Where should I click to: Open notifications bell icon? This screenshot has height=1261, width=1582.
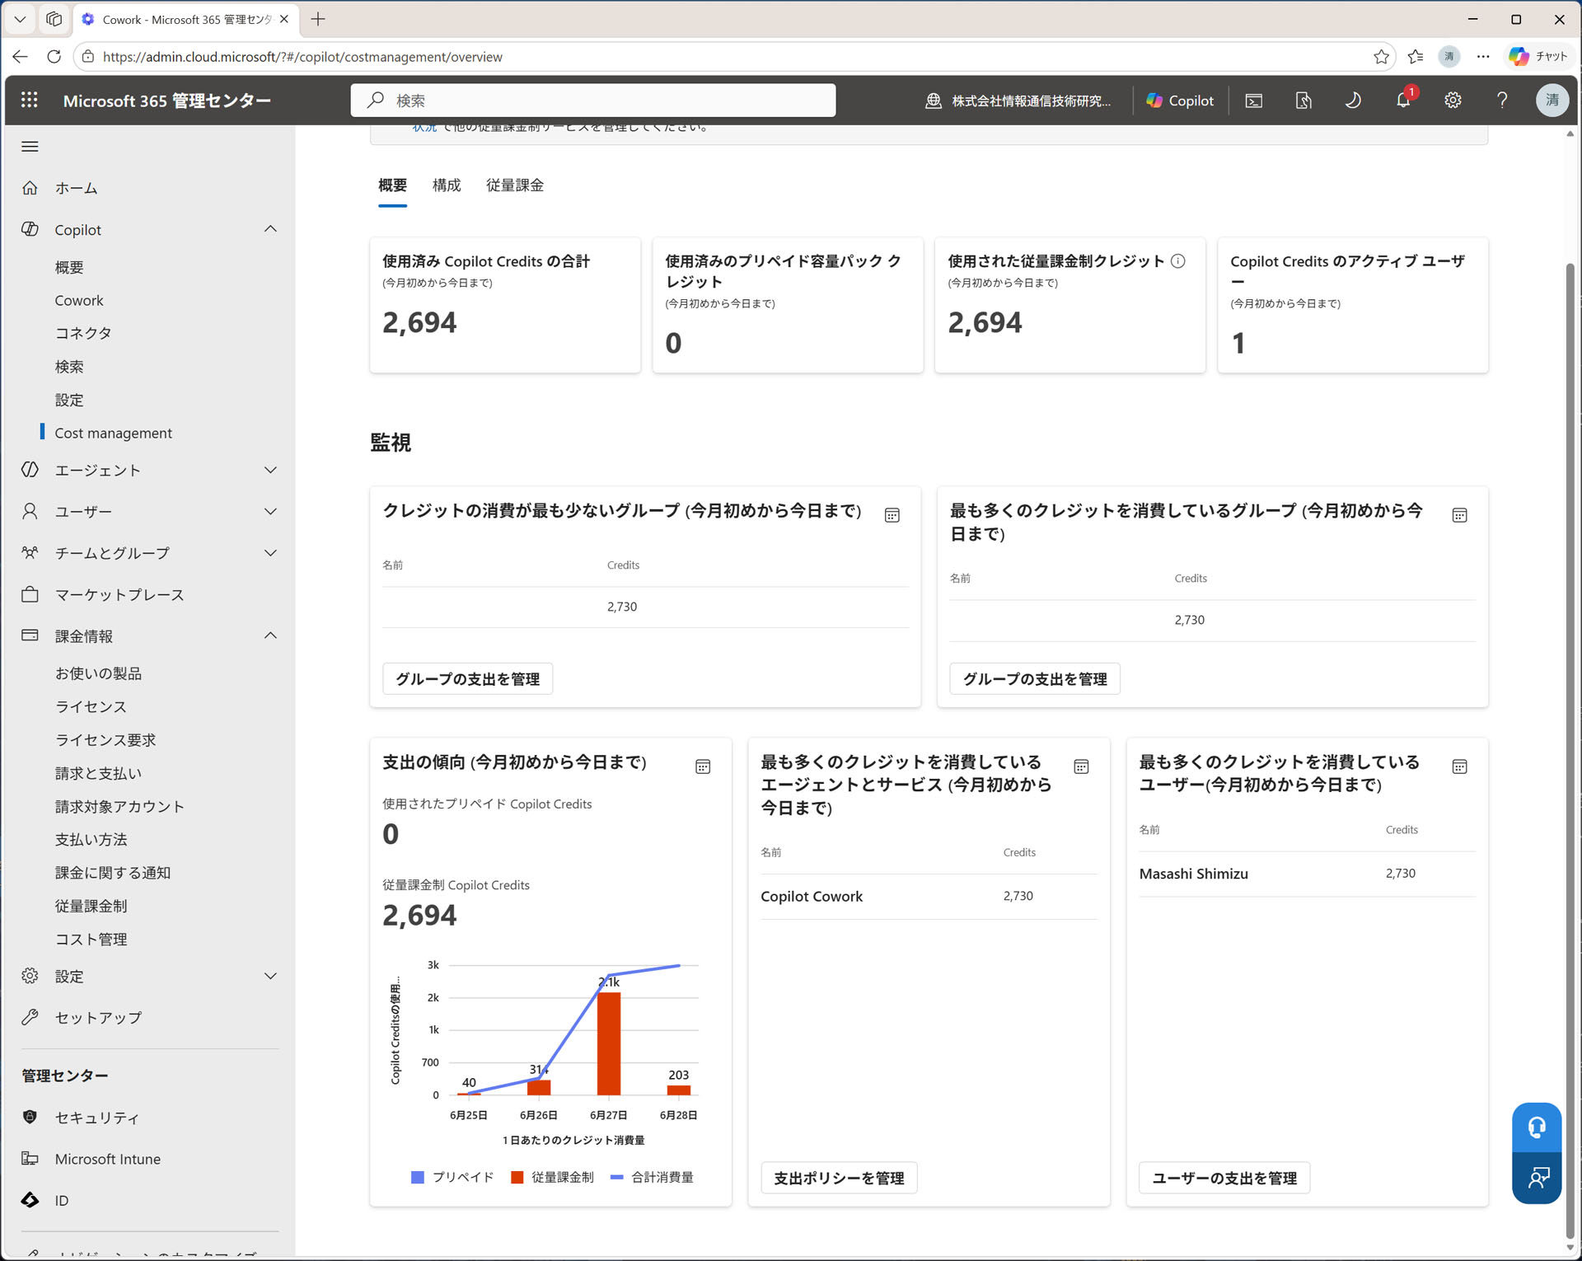coord(1403,101)
